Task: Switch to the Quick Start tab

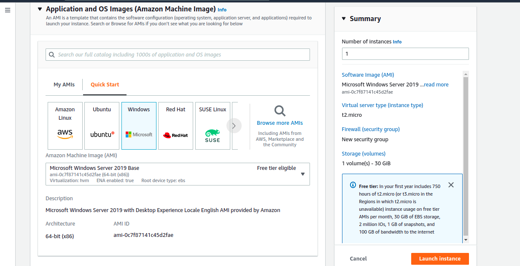Action: tap(105, 85)
